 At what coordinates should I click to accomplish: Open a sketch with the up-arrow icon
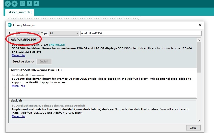pos(29,4)
